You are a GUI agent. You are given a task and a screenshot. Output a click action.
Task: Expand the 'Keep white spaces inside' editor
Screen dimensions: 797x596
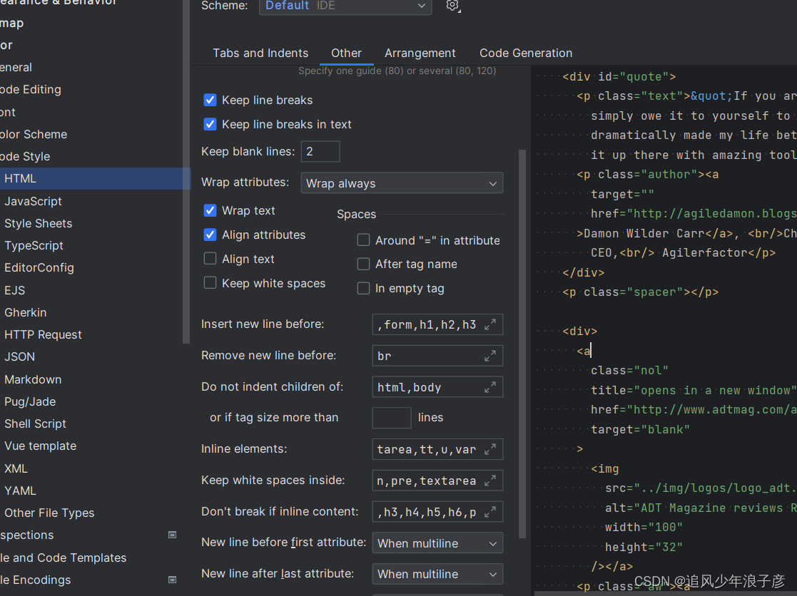pyautogui.click(x=490, y=481)
